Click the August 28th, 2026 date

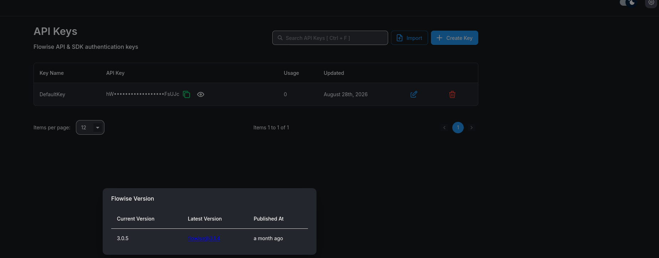346,94
